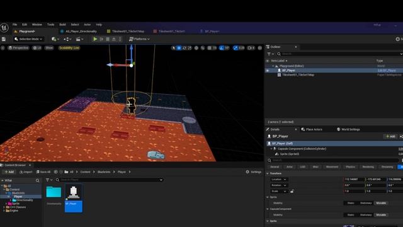Open the File menu
This screenshot has width=403, height=227.
(x=15, y=25)
